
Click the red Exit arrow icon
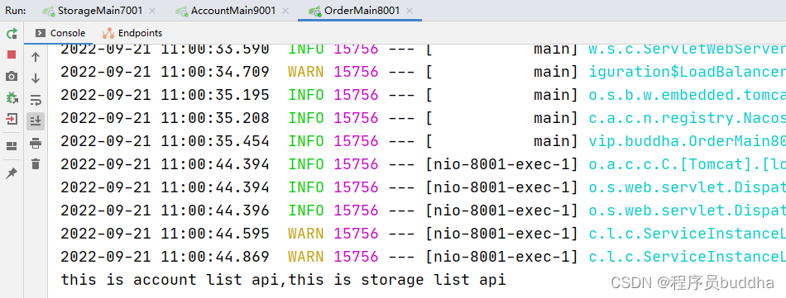click(x=12, y=119)
